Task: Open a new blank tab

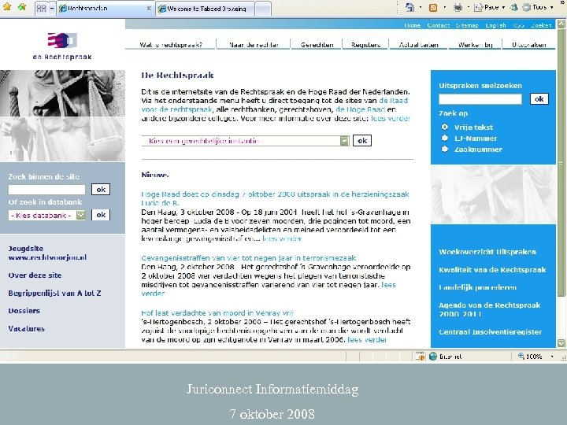Action: coord(263,9)
